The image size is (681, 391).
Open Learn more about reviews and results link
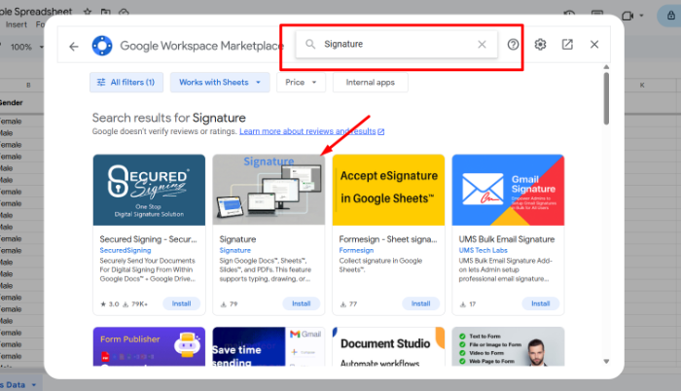[x=311, y=131]
